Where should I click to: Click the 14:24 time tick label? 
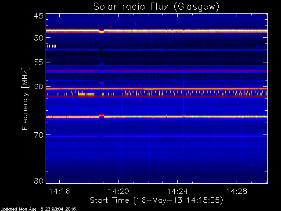177,191
